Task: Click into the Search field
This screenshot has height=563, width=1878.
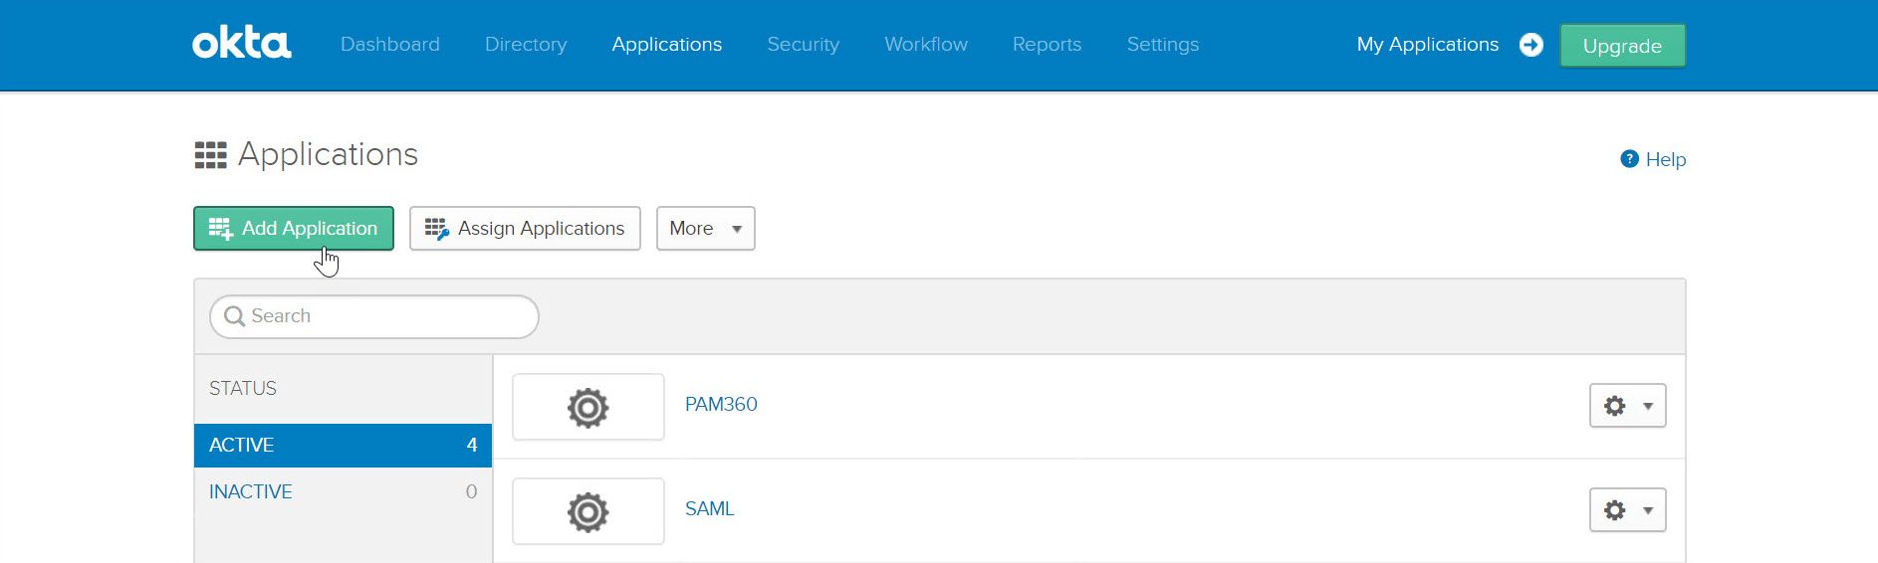Action: (x=388, y=316)
